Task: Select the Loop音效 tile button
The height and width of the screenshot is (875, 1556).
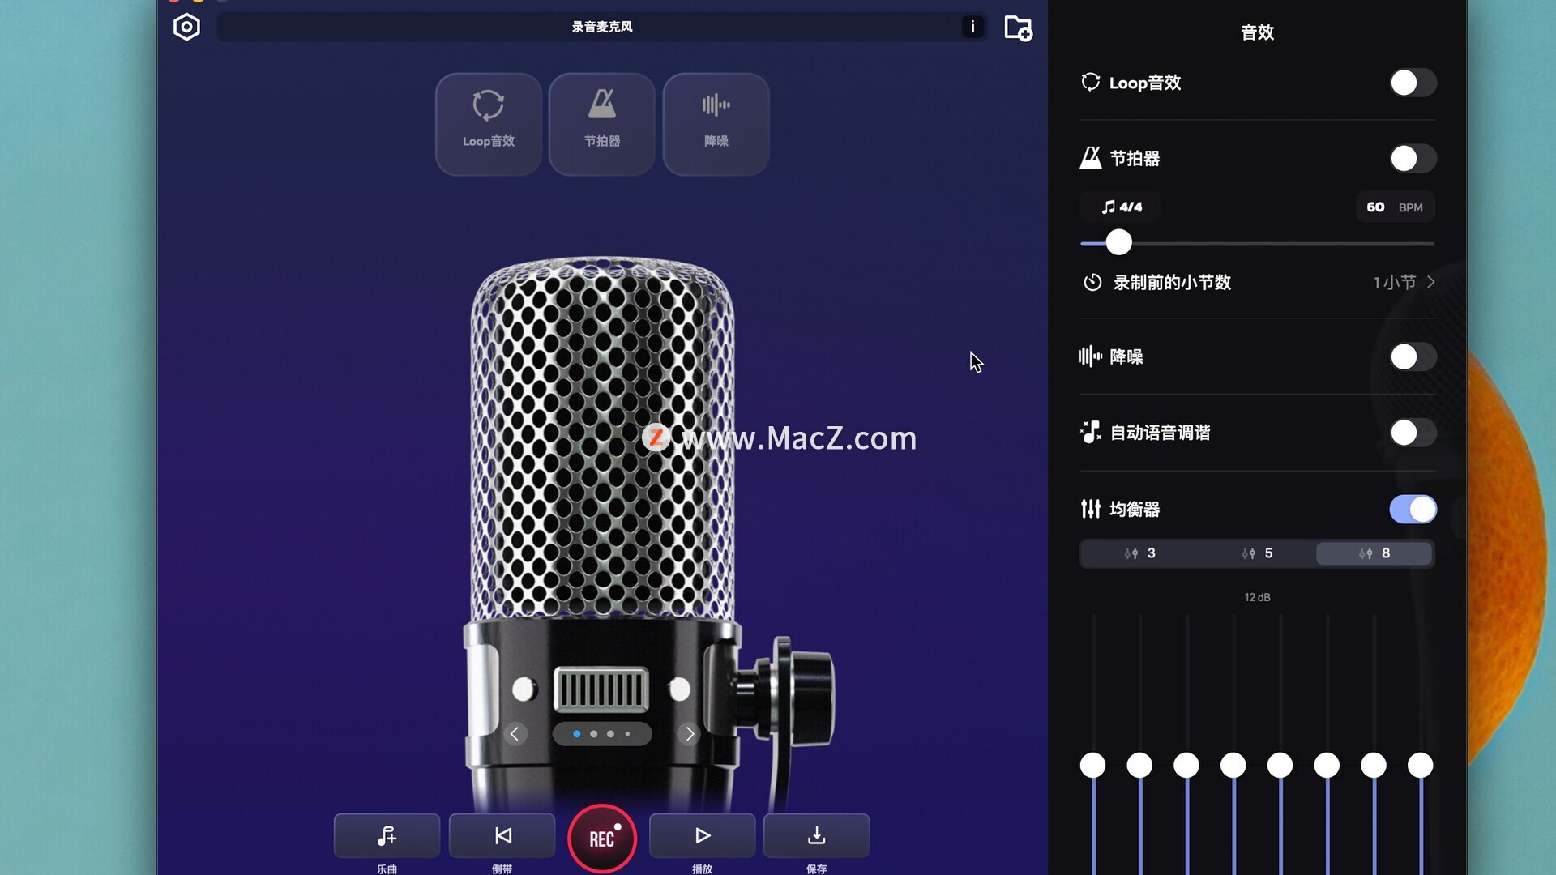Action: pyautogui.click(x=489, y=124)
